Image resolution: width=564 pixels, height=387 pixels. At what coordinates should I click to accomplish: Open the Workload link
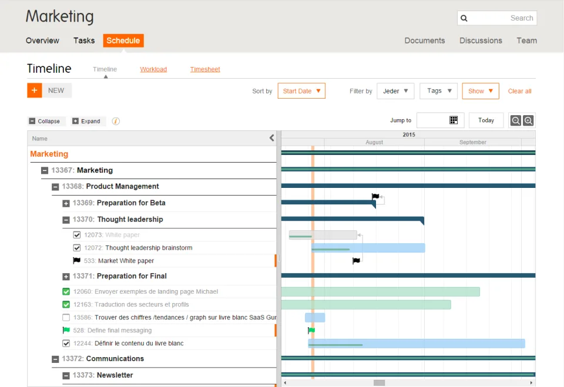click(x=153, y=69)
